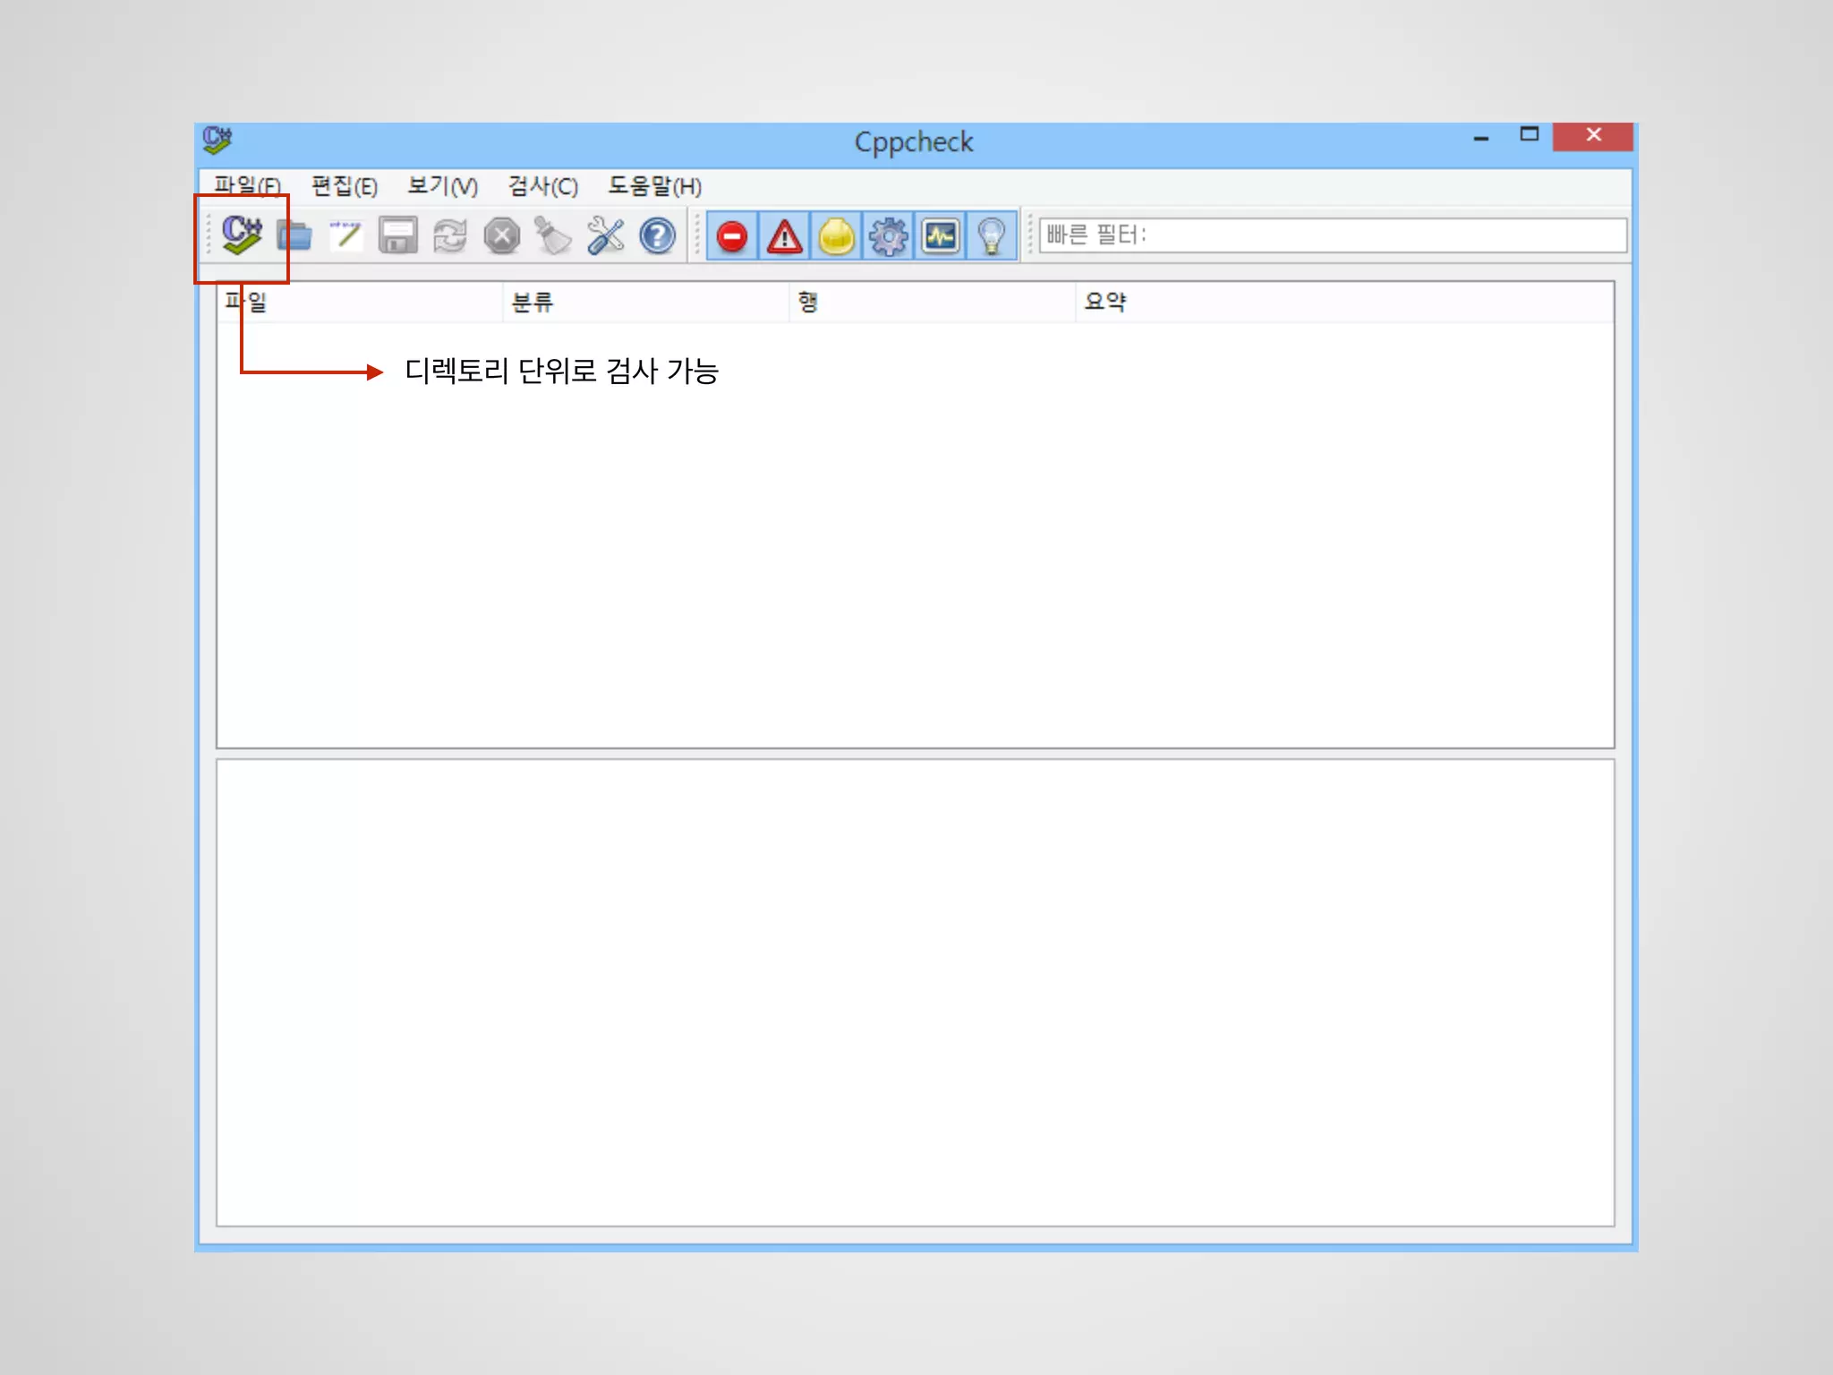
Task: Close the Cppcheck window
Action: [1593, 136]
